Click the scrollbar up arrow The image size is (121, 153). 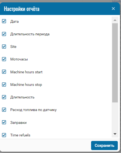[x=115, y=20]
